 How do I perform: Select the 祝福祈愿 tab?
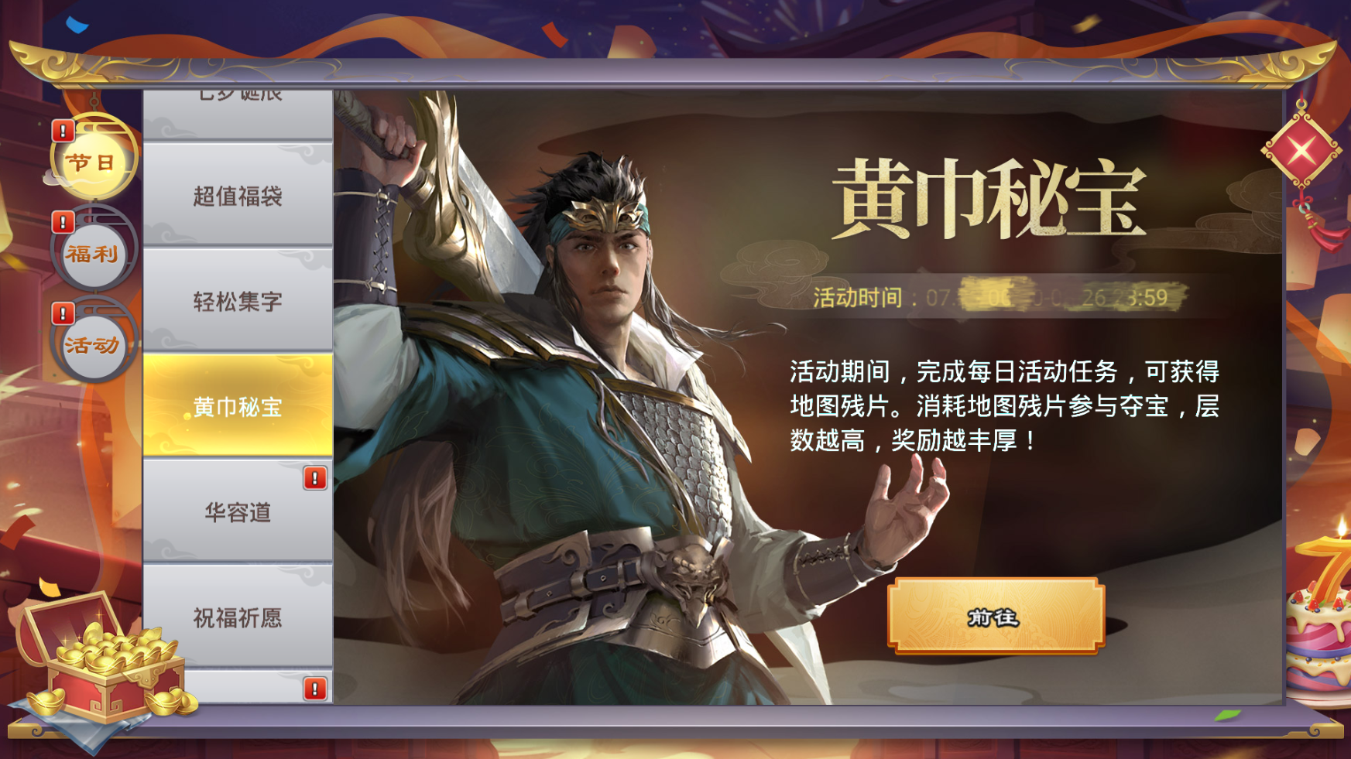tap(238, 616)
